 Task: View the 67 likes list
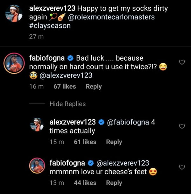[65, 86]
